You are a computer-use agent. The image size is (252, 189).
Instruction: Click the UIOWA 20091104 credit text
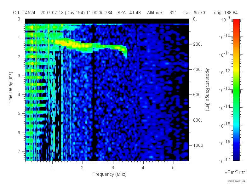pos(236,181)
